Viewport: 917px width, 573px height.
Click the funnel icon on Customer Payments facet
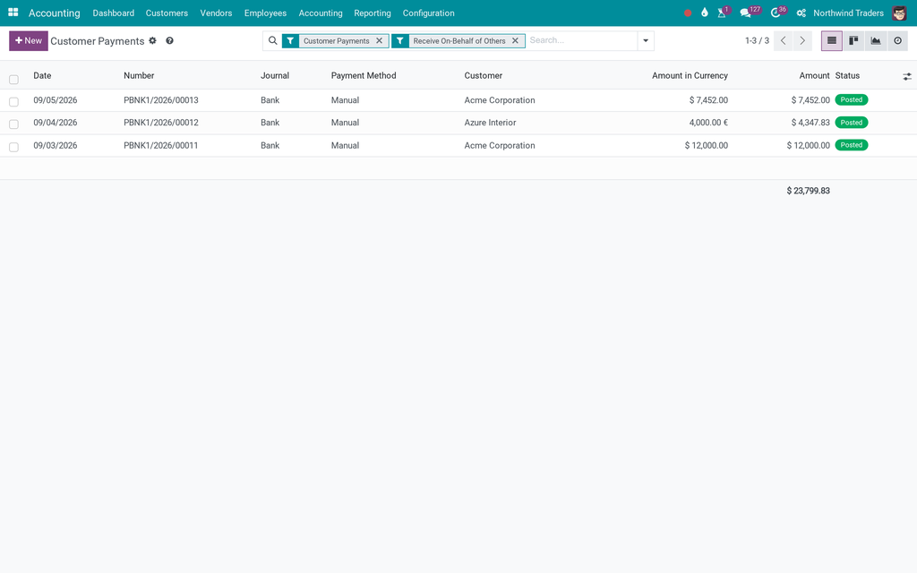[291, 41]
